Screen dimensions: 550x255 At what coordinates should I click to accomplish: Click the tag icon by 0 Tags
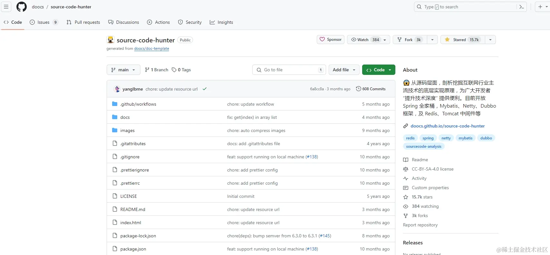coord(174,70)
